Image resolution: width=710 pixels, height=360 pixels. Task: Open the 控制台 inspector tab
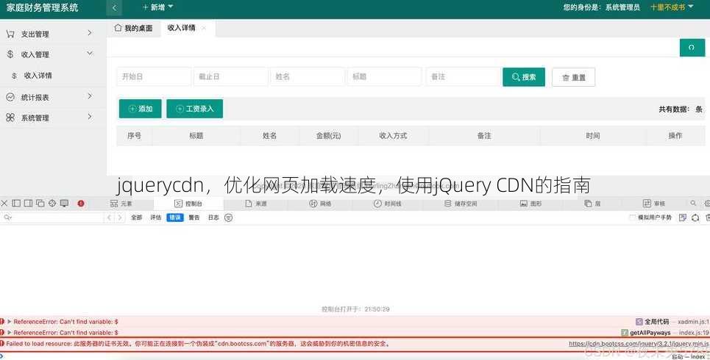188,204
